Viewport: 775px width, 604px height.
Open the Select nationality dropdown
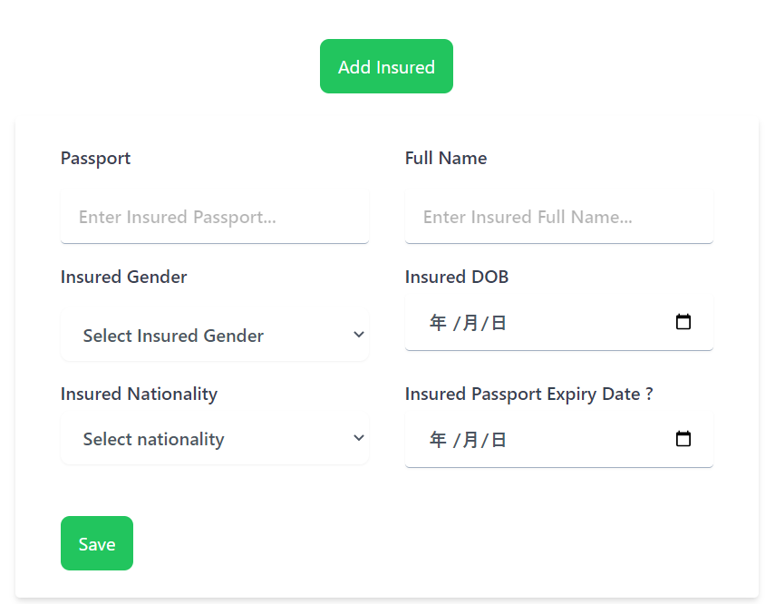click(215, 439)
